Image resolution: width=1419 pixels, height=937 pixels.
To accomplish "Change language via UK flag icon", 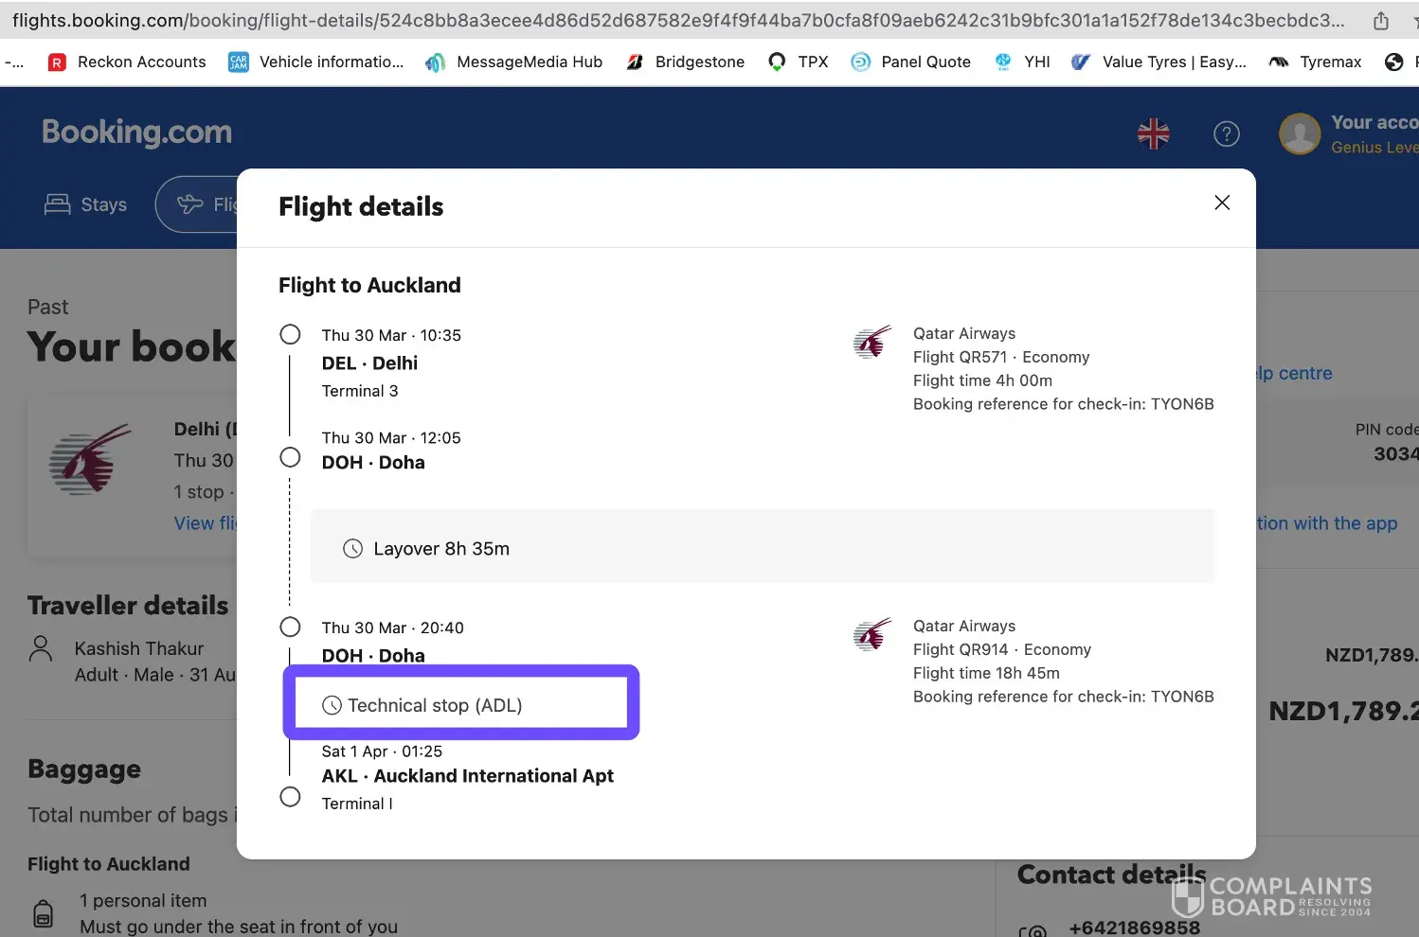I will coord(1153,134).
